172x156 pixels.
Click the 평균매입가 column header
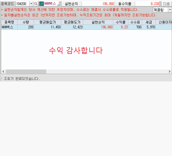point(48,22)
